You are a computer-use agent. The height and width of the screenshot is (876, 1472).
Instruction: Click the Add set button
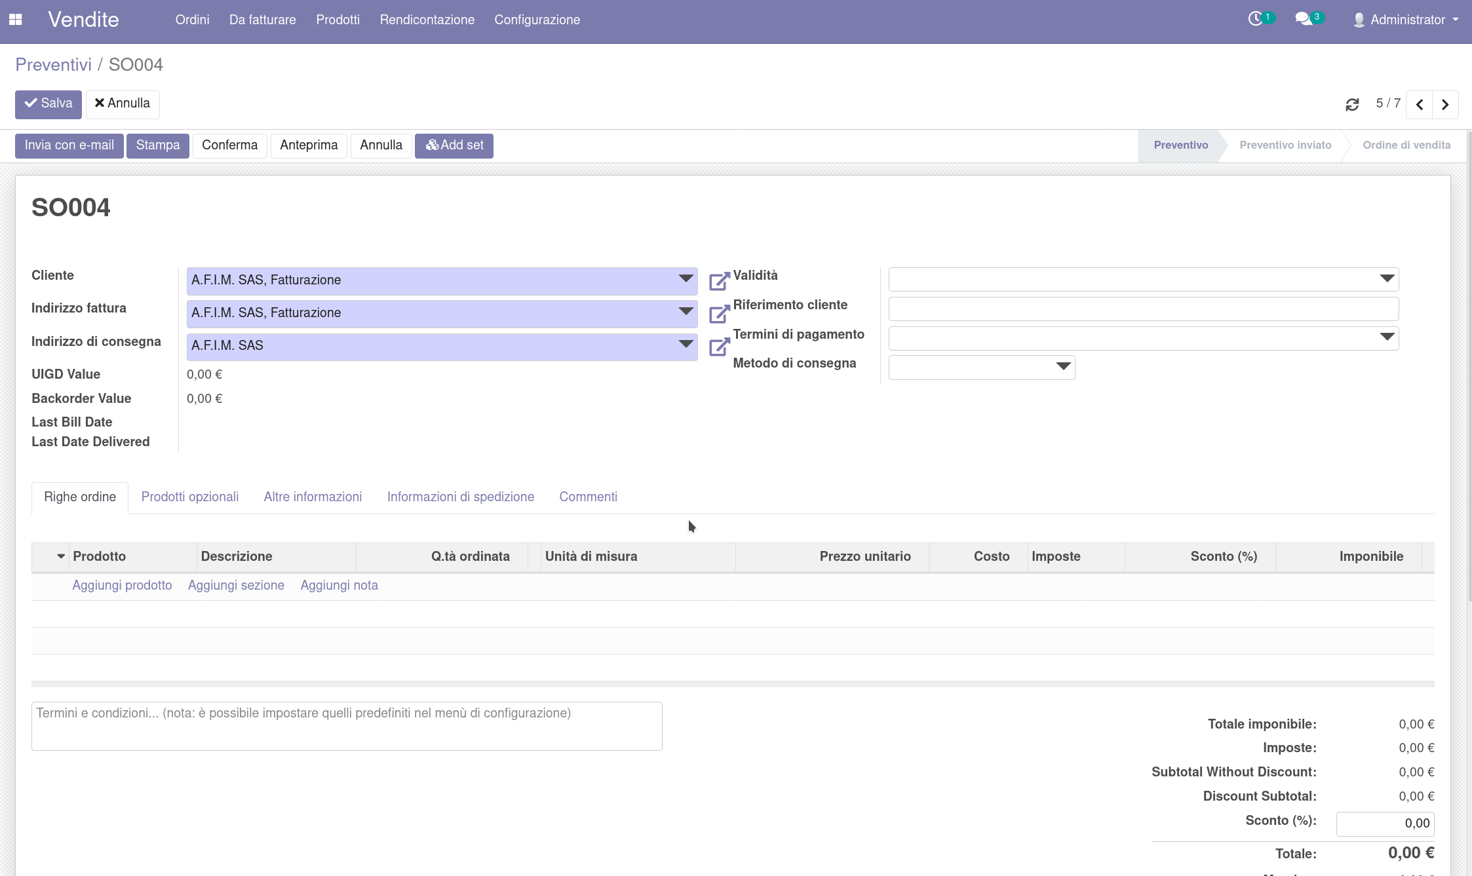pyautogui.click(x=454, y=145)
